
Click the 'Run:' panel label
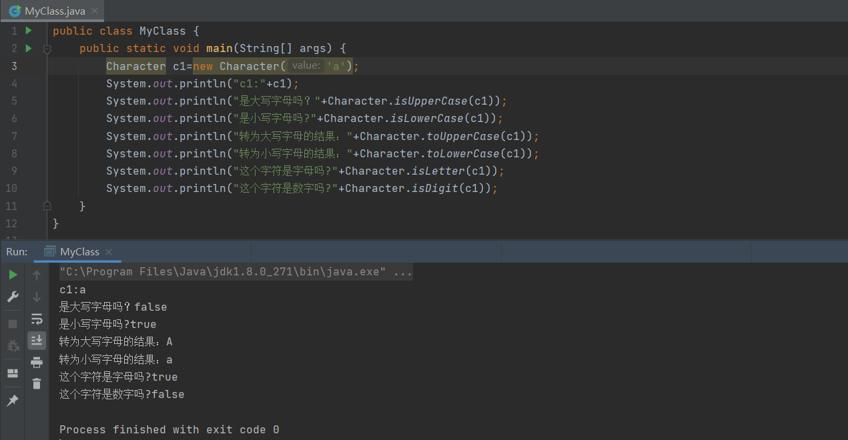coord(17,251)
